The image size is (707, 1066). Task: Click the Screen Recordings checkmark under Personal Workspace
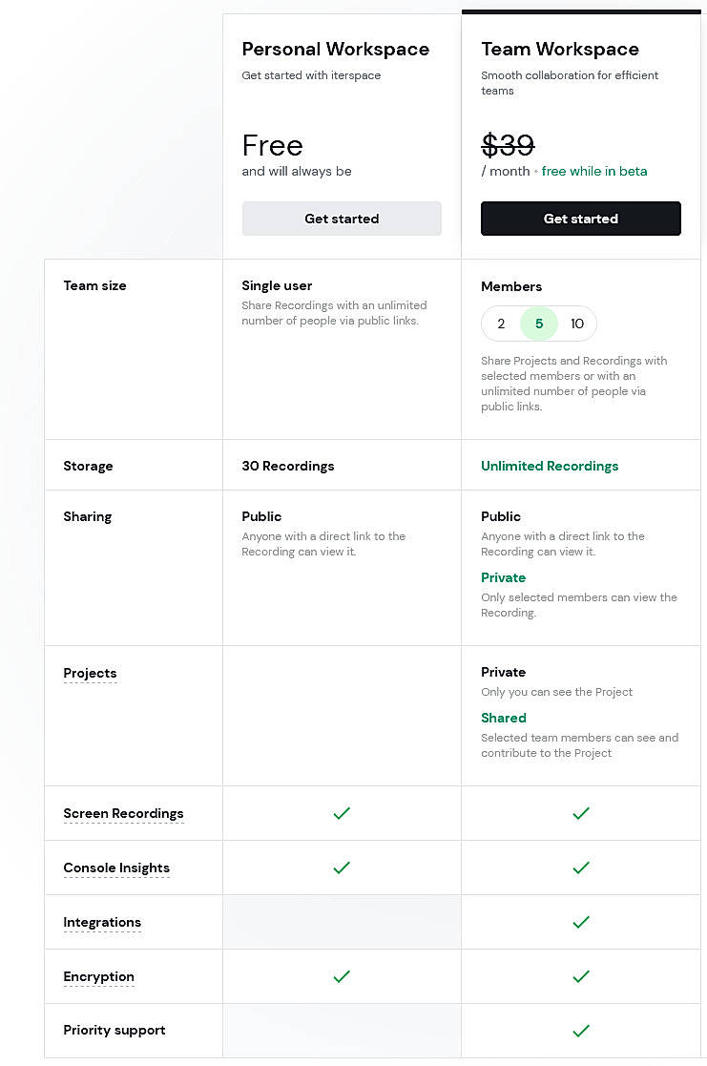342,813
